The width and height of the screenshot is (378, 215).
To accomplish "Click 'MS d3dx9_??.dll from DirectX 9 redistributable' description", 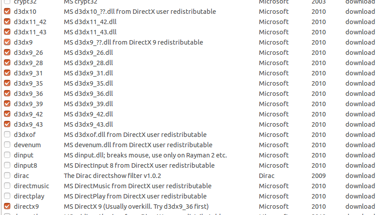I will [133, 42].
